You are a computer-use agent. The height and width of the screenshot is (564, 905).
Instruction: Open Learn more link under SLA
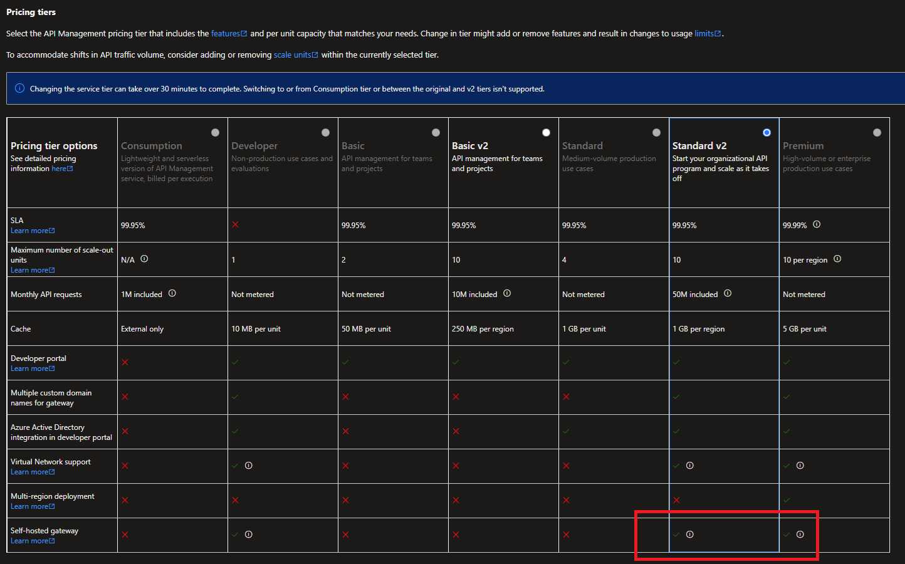(33, 231)
